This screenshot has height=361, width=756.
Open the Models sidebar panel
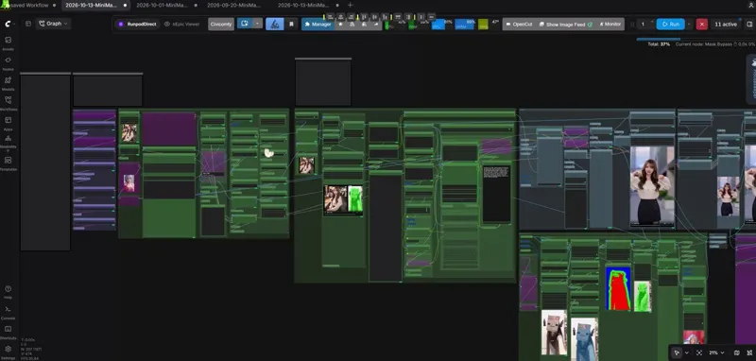coord(9,83)
